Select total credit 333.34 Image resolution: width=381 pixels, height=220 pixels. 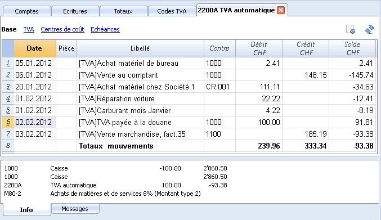coord(306,146)
